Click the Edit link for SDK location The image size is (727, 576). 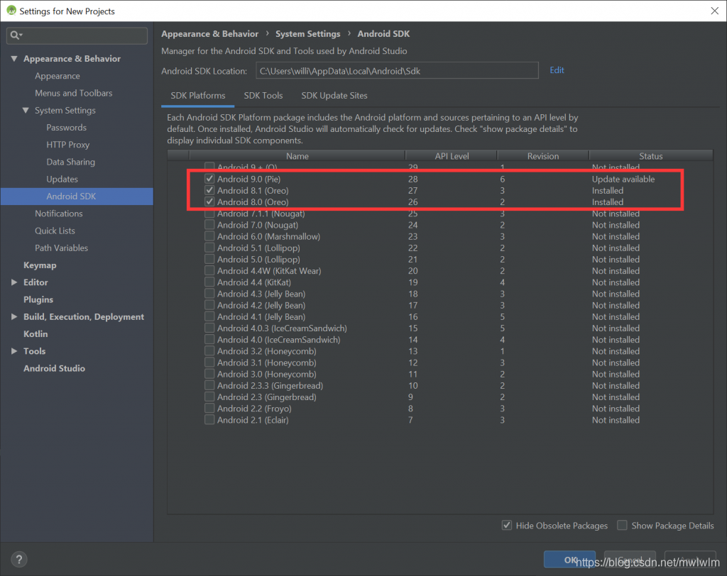(557, 70)
